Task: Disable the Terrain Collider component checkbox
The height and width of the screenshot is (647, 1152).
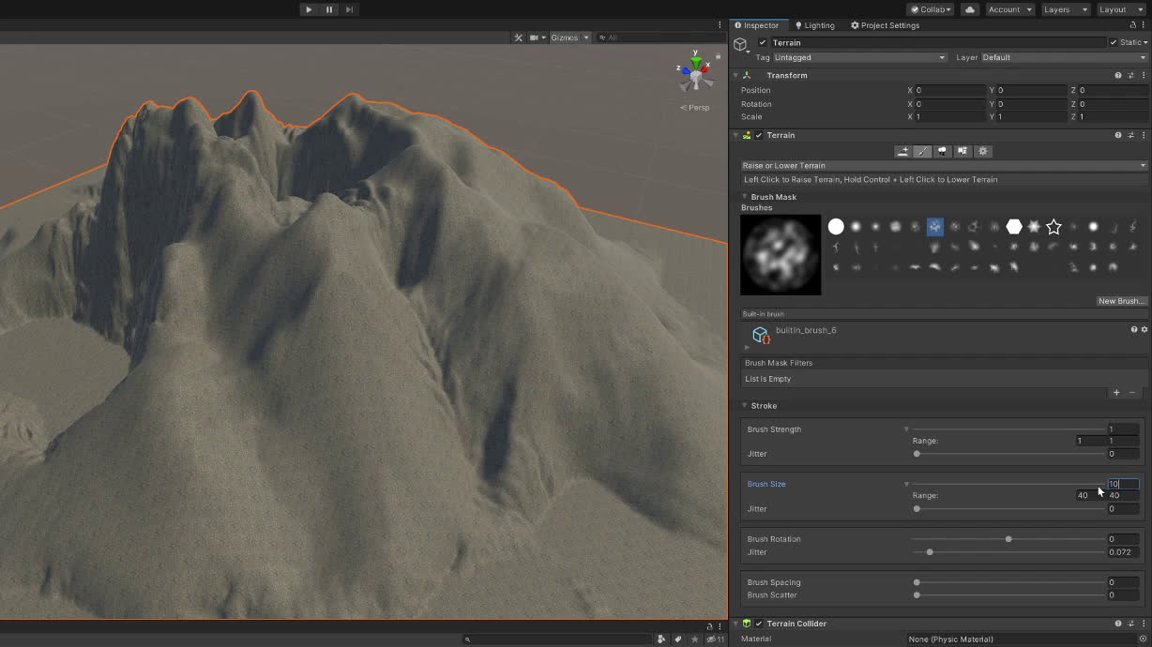Action: [759, 624]
